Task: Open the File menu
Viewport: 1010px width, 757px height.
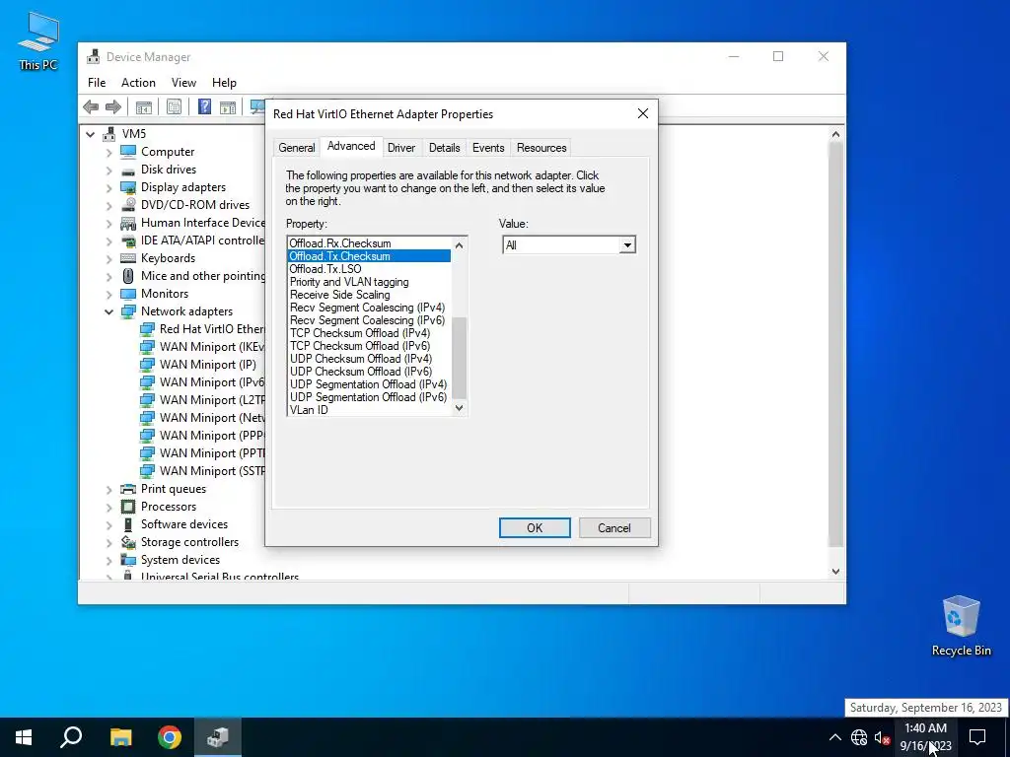Action: [x=97, y=83]
